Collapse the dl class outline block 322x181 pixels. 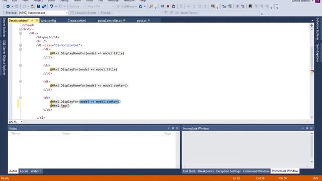[x=20, y=45]
